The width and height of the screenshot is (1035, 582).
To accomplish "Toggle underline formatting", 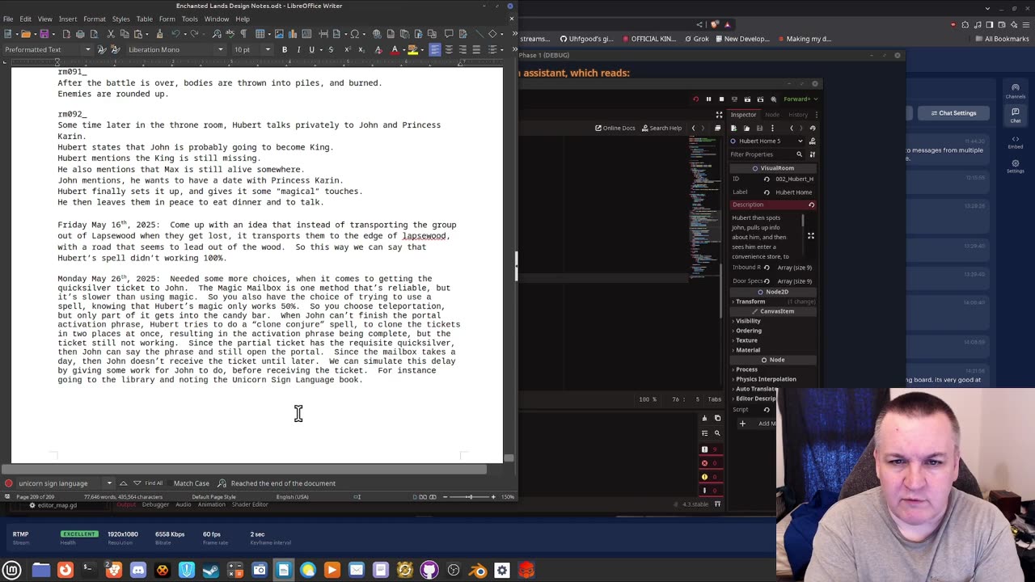I will coord(311,50).
